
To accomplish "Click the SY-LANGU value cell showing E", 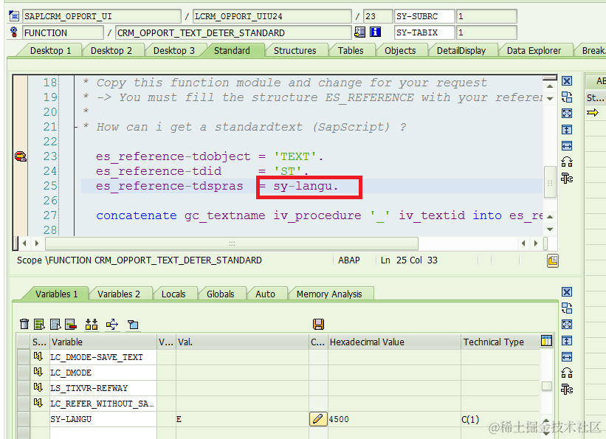I will [242, 419].
